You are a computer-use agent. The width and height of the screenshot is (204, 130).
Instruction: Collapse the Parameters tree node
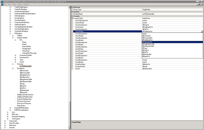(x=13, y=68)
